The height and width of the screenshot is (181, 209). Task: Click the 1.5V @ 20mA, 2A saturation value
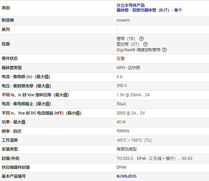[133, 95]
